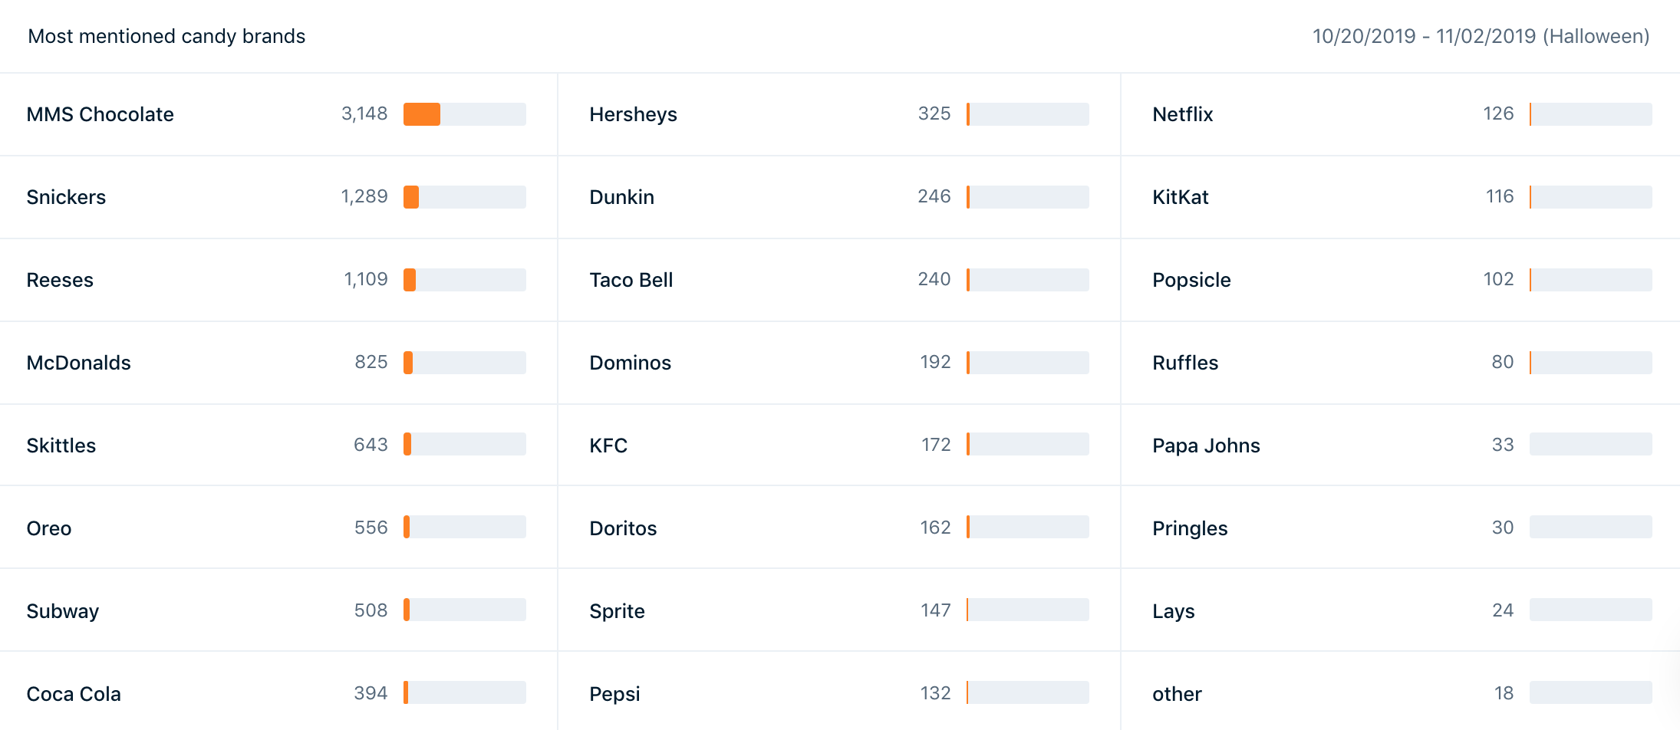Select the Coca Cola label
The width and height of the screenshot is (1680, 730).
(x=74, y=694)
